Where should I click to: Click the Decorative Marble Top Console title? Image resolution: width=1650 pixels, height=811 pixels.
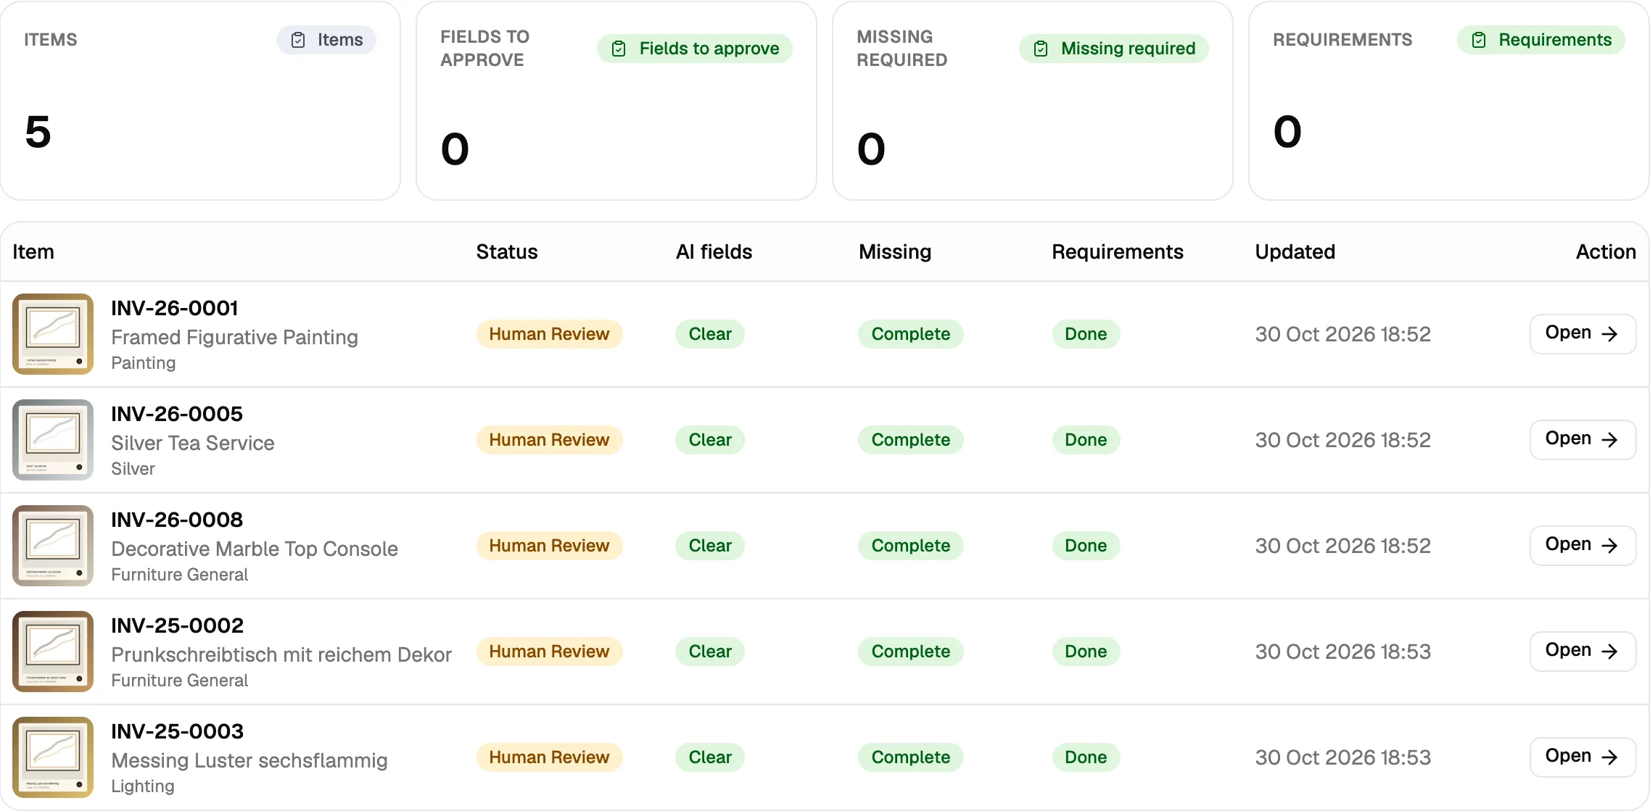pos(255,549)
